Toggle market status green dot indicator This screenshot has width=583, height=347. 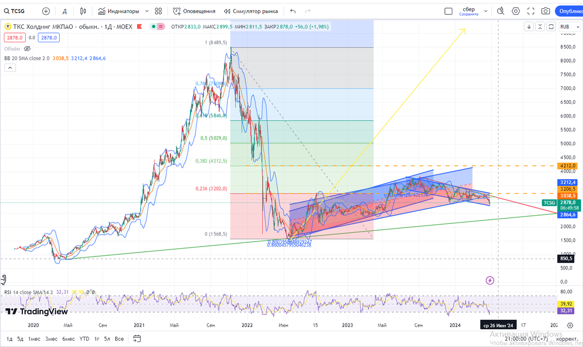click(154, 27)
